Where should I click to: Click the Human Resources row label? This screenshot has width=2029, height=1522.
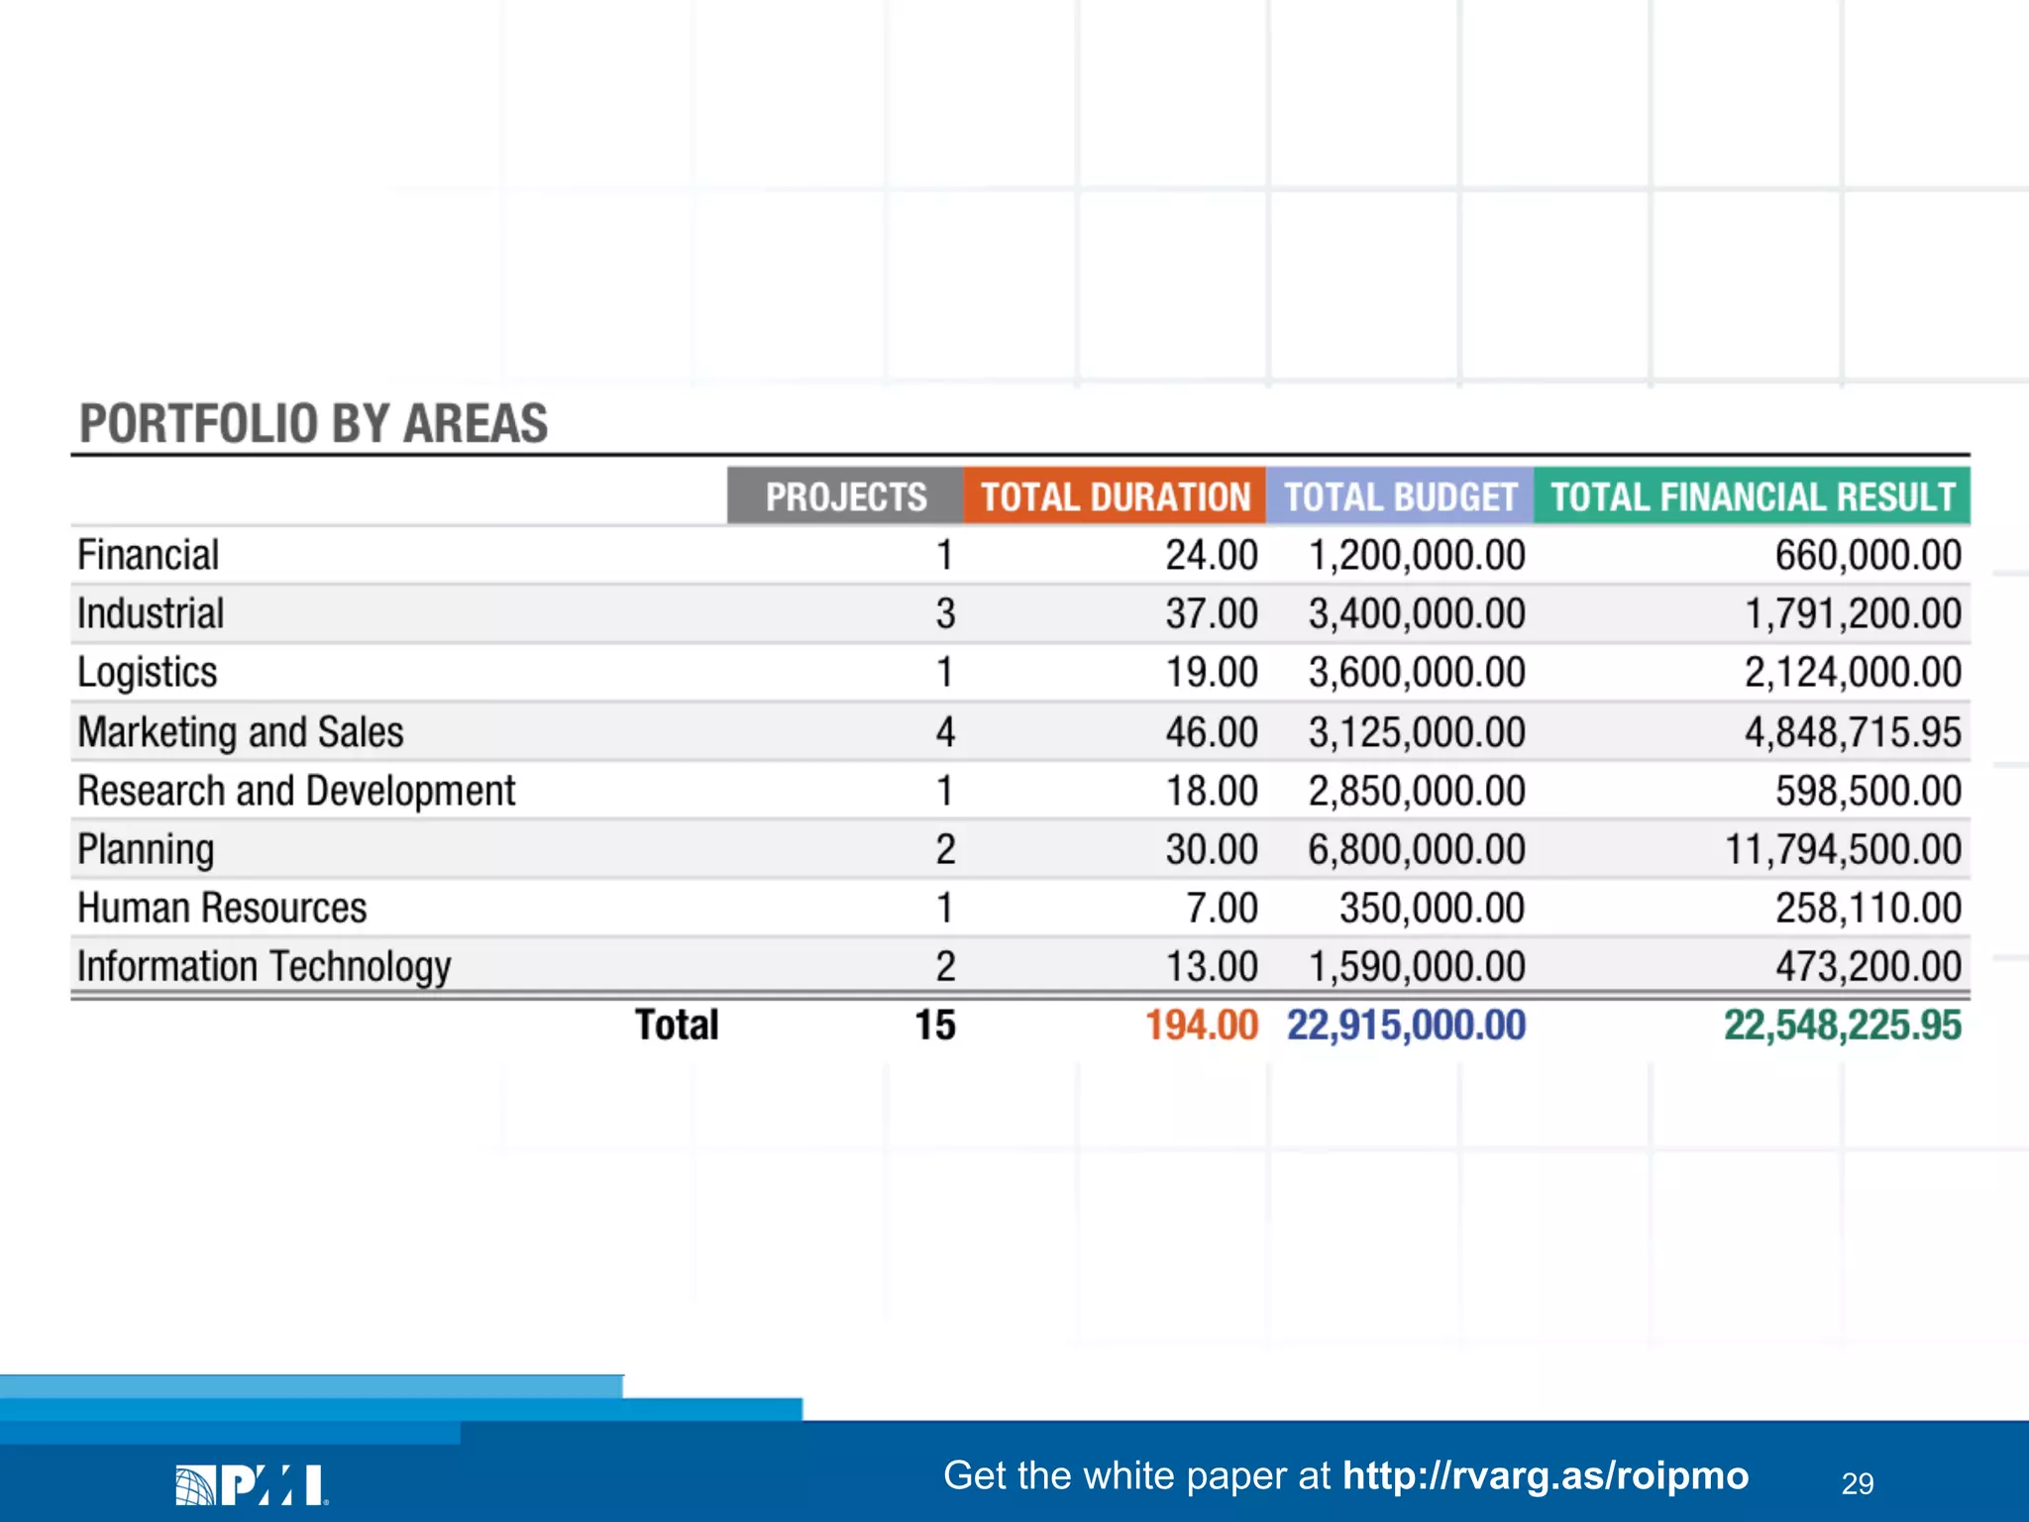pyautogui.click(x=222, y=908)
